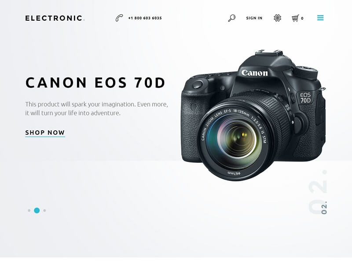Viewport: 352px width, 264px height.
Task: Click the CANON EOS 70D heading
Action: (x=95, y=83)
